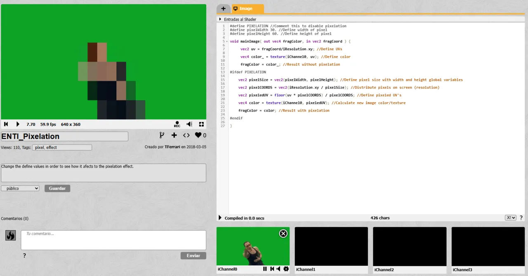Edit the shader description text area
Viewport: 528px width, 276px height.
point(104,173)
